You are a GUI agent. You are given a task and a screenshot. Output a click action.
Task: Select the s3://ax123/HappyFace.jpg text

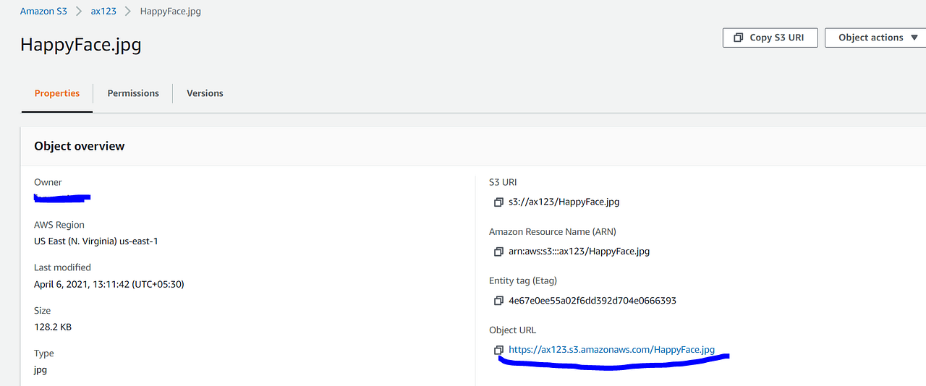(x=564, y=202)
